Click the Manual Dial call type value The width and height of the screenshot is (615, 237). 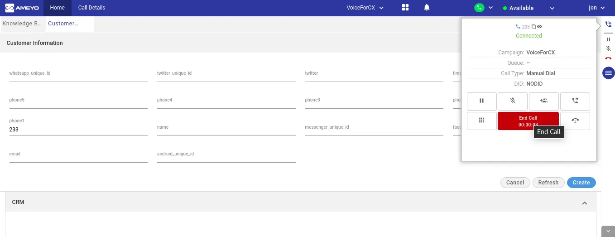[x=541, y=73]
